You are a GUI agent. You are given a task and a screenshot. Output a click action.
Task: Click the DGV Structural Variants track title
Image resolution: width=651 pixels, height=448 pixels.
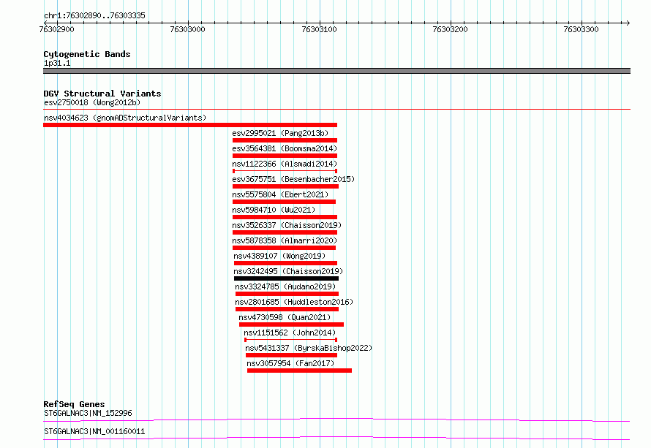[102, 94]
